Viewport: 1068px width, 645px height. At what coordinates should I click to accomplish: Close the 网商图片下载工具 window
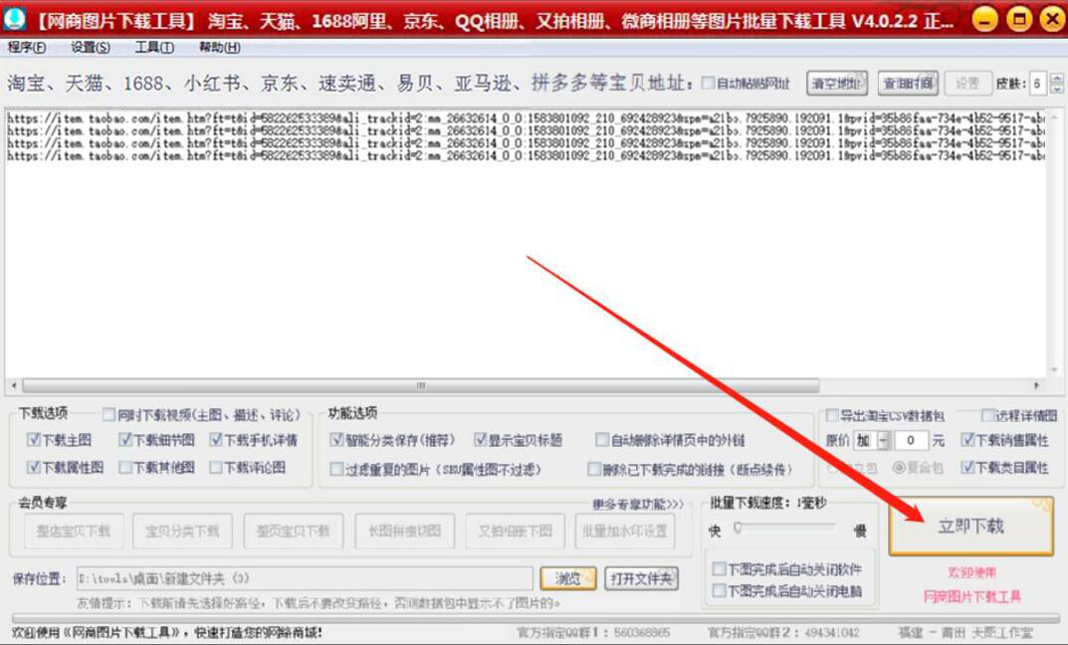pos(1052,19)
